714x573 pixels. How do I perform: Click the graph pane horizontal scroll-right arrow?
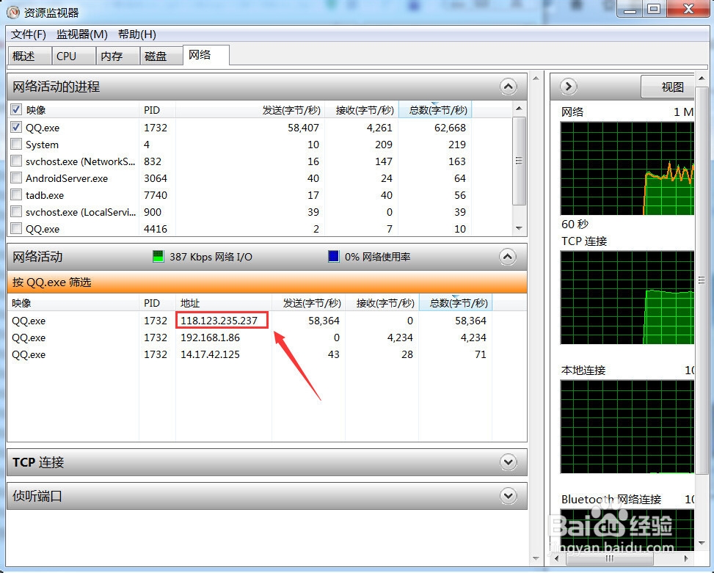tap(686, 558)
